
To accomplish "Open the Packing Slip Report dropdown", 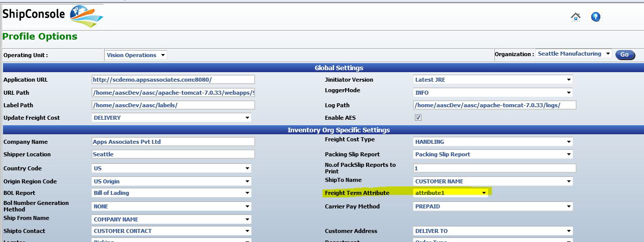I will click(493, 154).
